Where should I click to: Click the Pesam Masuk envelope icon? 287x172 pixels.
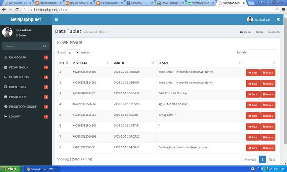pos(6,67)
